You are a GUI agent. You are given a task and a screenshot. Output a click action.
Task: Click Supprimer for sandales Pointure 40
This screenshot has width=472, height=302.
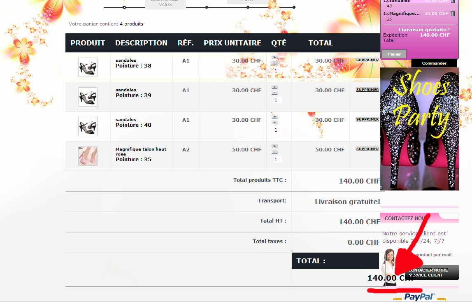367,119
